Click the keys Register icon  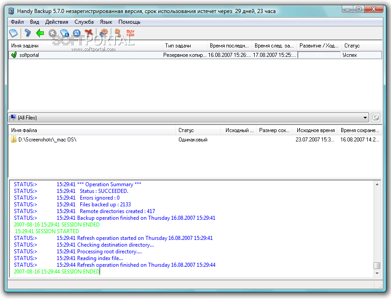point(117,33)
